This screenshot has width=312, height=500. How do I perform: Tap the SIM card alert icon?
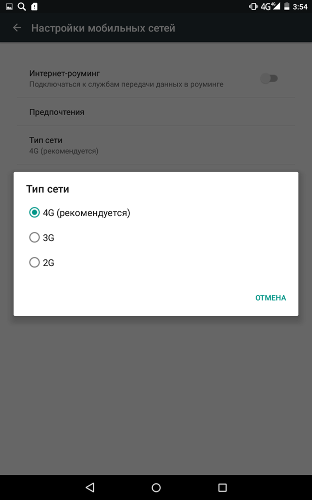point(34,6)
